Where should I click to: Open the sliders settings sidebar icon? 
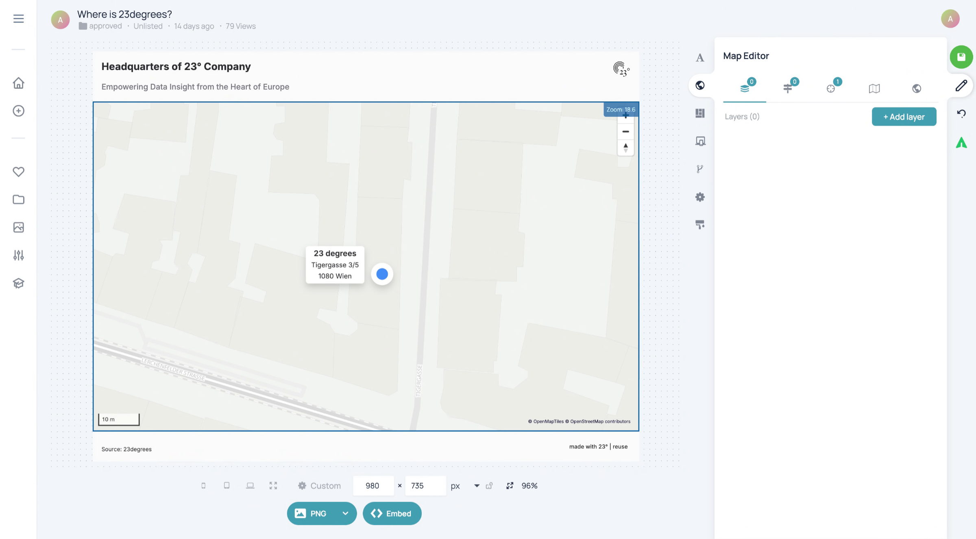[x=18, y=255]
